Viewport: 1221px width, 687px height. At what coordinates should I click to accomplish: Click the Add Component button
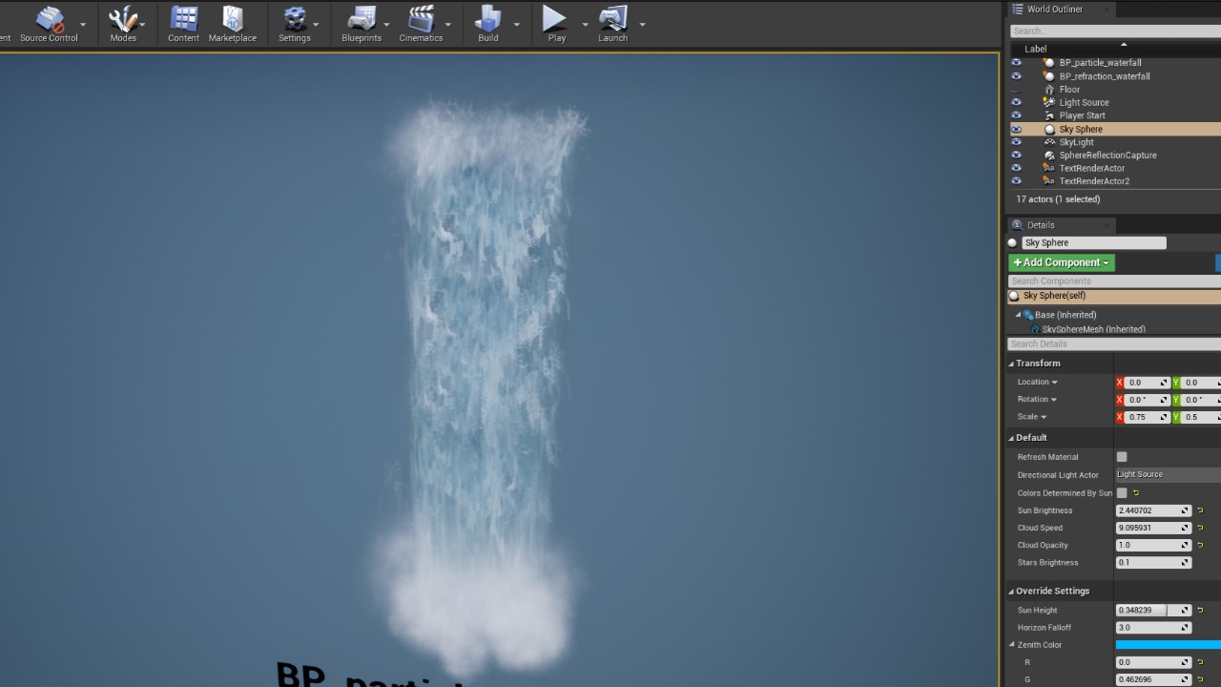coord(1061,262)
